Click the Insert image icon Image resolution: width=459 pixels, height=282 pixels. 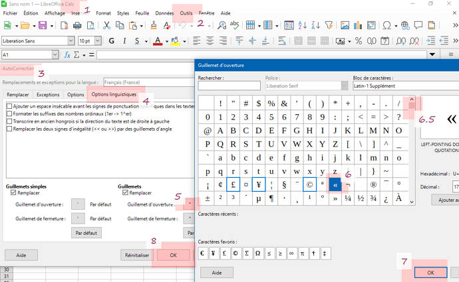click(345, 25)
